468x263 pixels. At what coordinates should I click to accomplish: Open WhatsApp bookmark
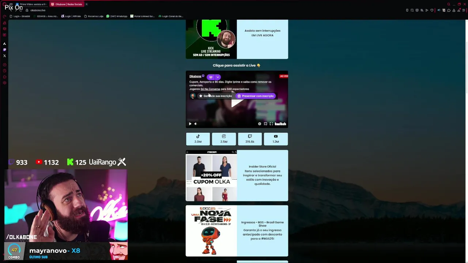117,16
